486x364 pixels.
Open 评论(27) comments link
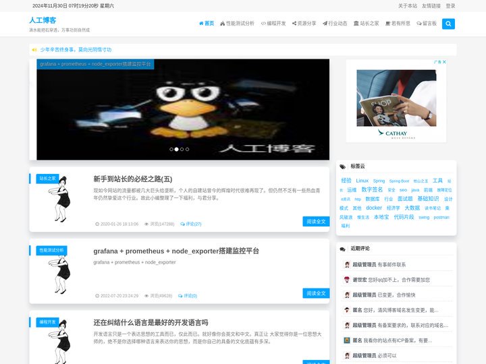click(x=191, y=224)
